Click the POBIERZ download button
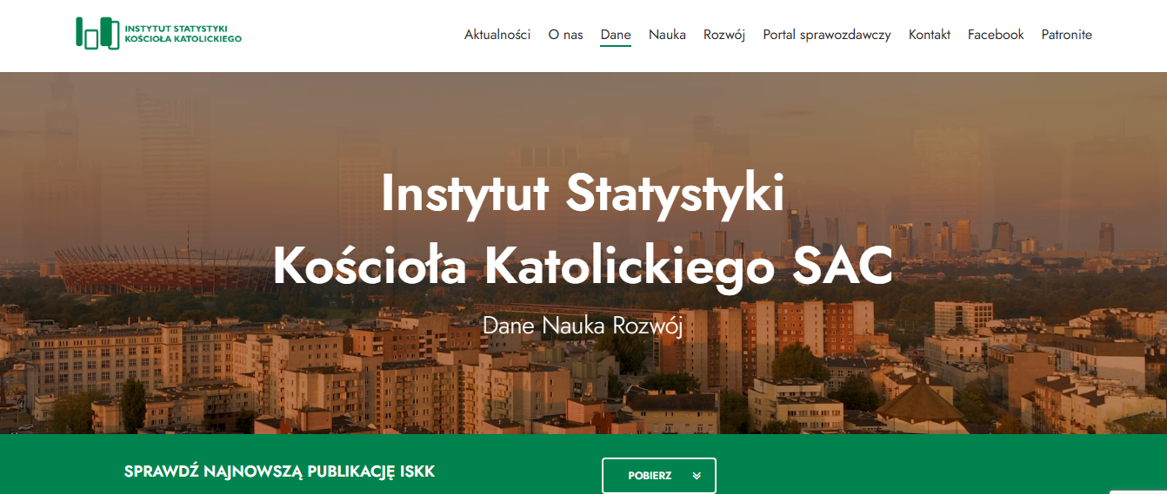Viewport: 1167px width, 494px height. [659, 476]
